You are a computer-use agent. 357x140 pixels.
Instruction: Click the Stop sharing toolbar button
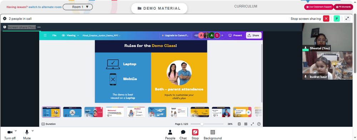coord(195,135)
